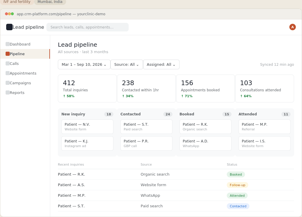Click the Contacted column header
Image resolution: width=302 pixels, height=217 pixels.
[130, 114]
